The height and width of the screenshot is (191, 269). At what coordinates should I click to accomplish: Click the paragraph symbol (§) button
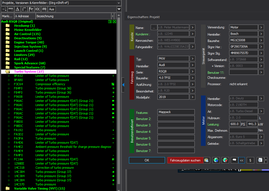250,160
